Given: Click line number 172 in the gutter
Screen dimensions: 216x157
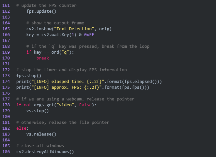Looking at the screenshot, I should (x=7, y=70).
